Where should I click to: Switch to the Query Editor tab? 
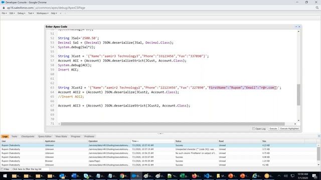click(45, 136)
